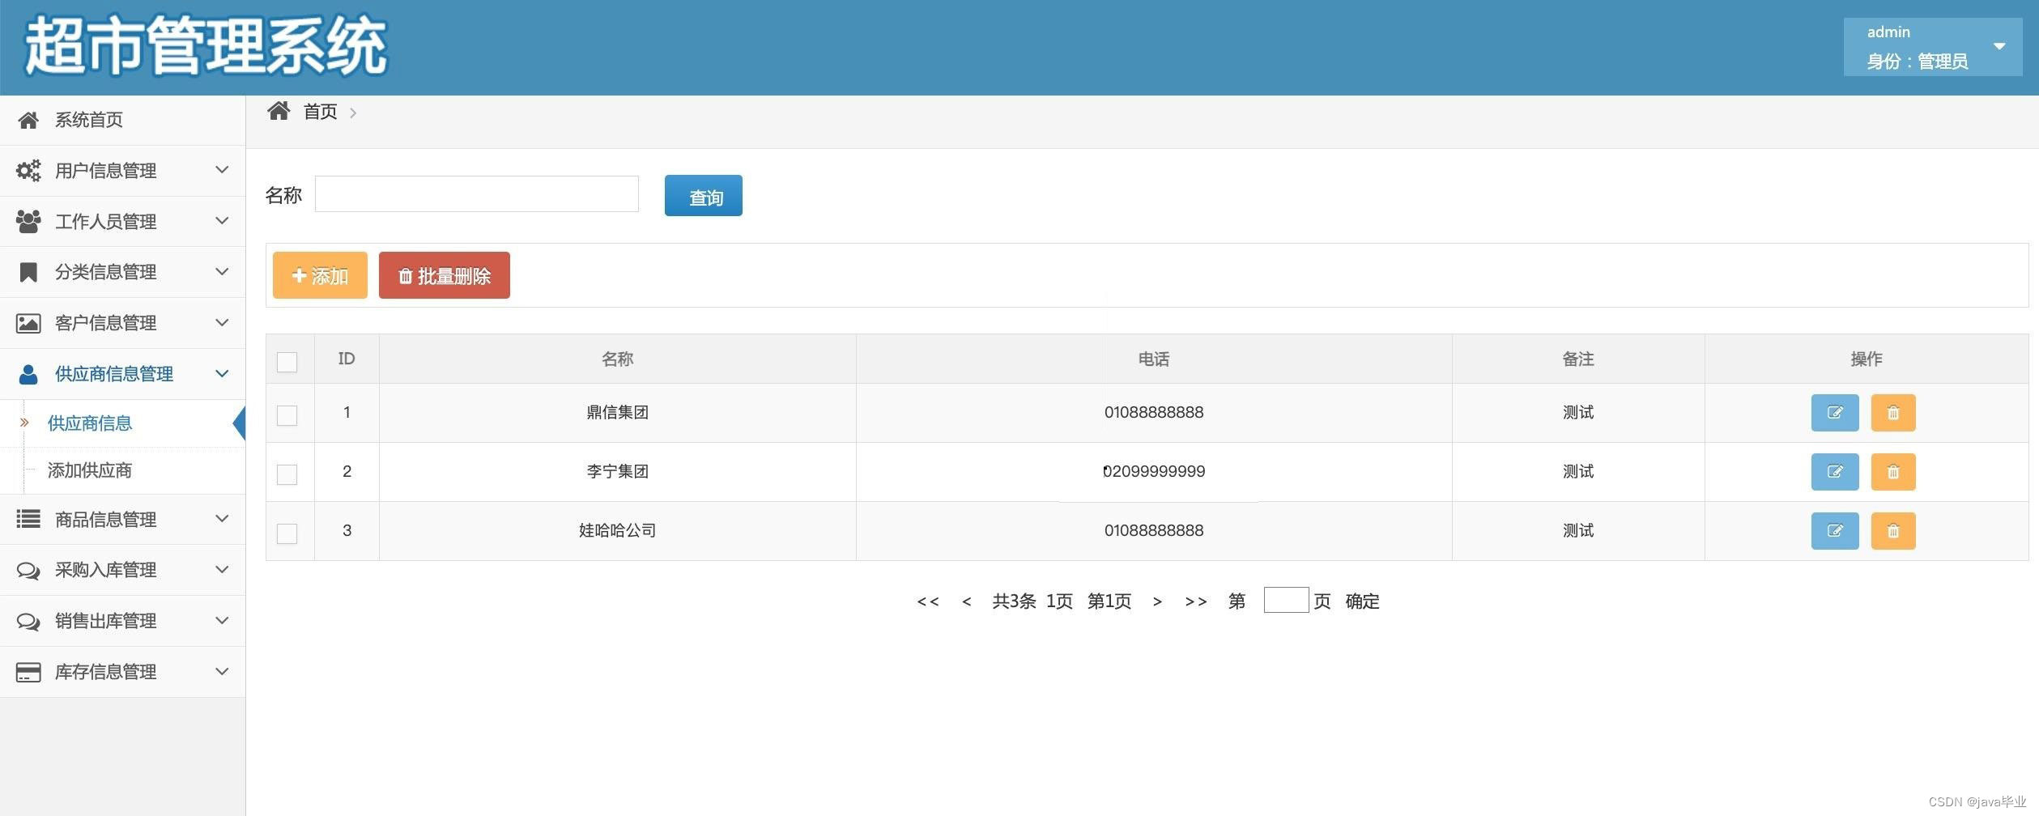Edit the 娃哈哈公司 row
The width and height of the screenshot is (2039, 816).
tap(1834, 531)
